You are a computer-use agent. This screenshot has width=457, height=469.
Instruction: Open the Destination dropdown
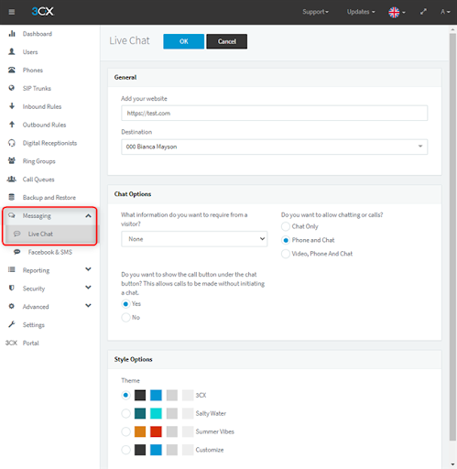pyautogui.click(x=274, y=147)
